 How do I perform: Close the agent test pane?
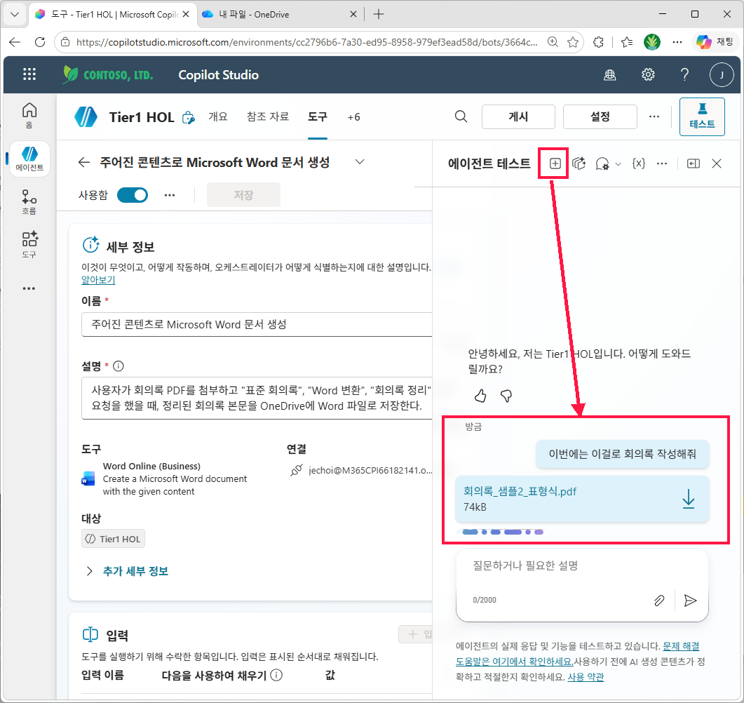(x=717, y=163)
